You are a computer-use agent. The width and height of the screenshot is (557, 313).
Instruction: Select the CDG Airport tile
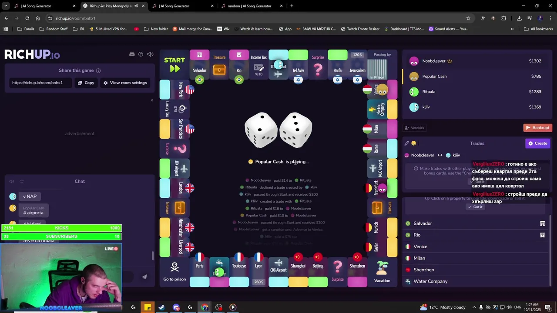[x=278, y=273]
